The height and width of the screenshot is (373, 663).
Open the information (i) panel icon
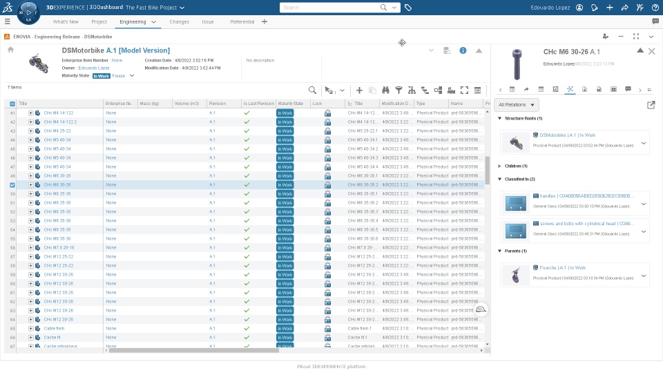[x=463, y=50]
